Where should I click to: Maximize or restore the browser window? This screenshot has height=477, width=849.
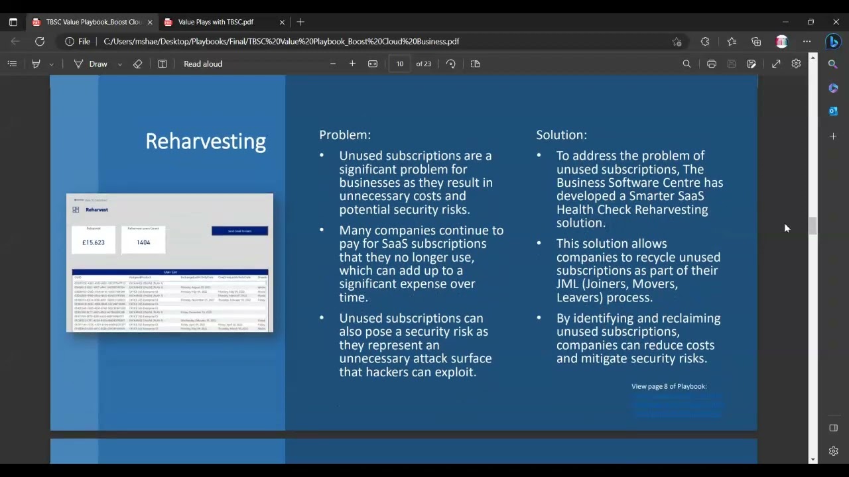point(811,22)
